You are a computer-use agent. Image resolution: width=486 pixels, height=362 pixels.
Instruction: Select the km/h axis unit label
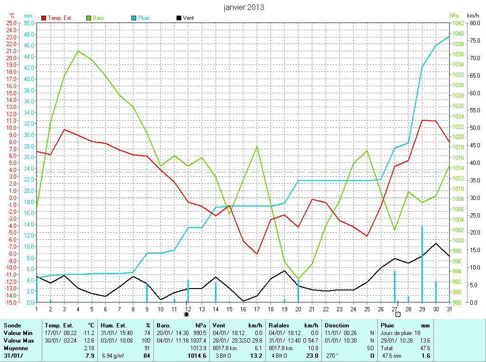[473, 16]
